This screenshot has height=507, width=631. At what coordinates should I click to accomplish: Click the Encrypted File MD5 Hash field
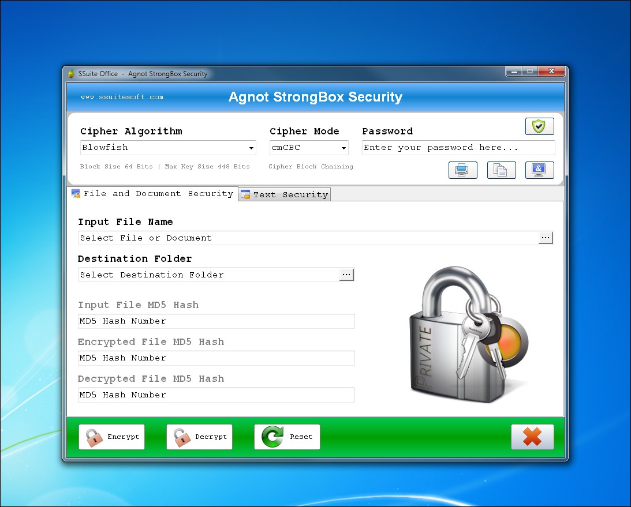coord(216,358)
